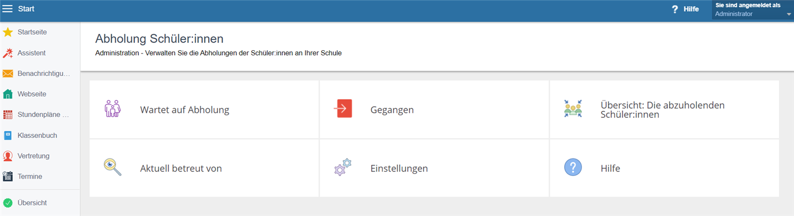The image size is (794, 216).
Task: Click the Vertretung person icon
Action: coord(8,156)
